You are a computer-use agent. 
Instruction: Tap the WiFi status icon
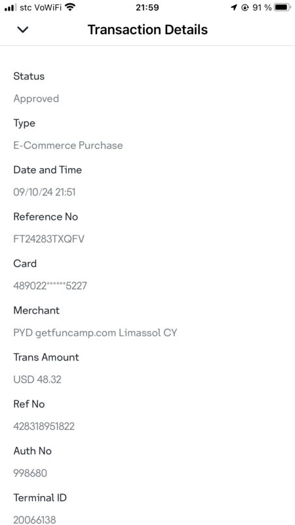click(x=70, y=7)
